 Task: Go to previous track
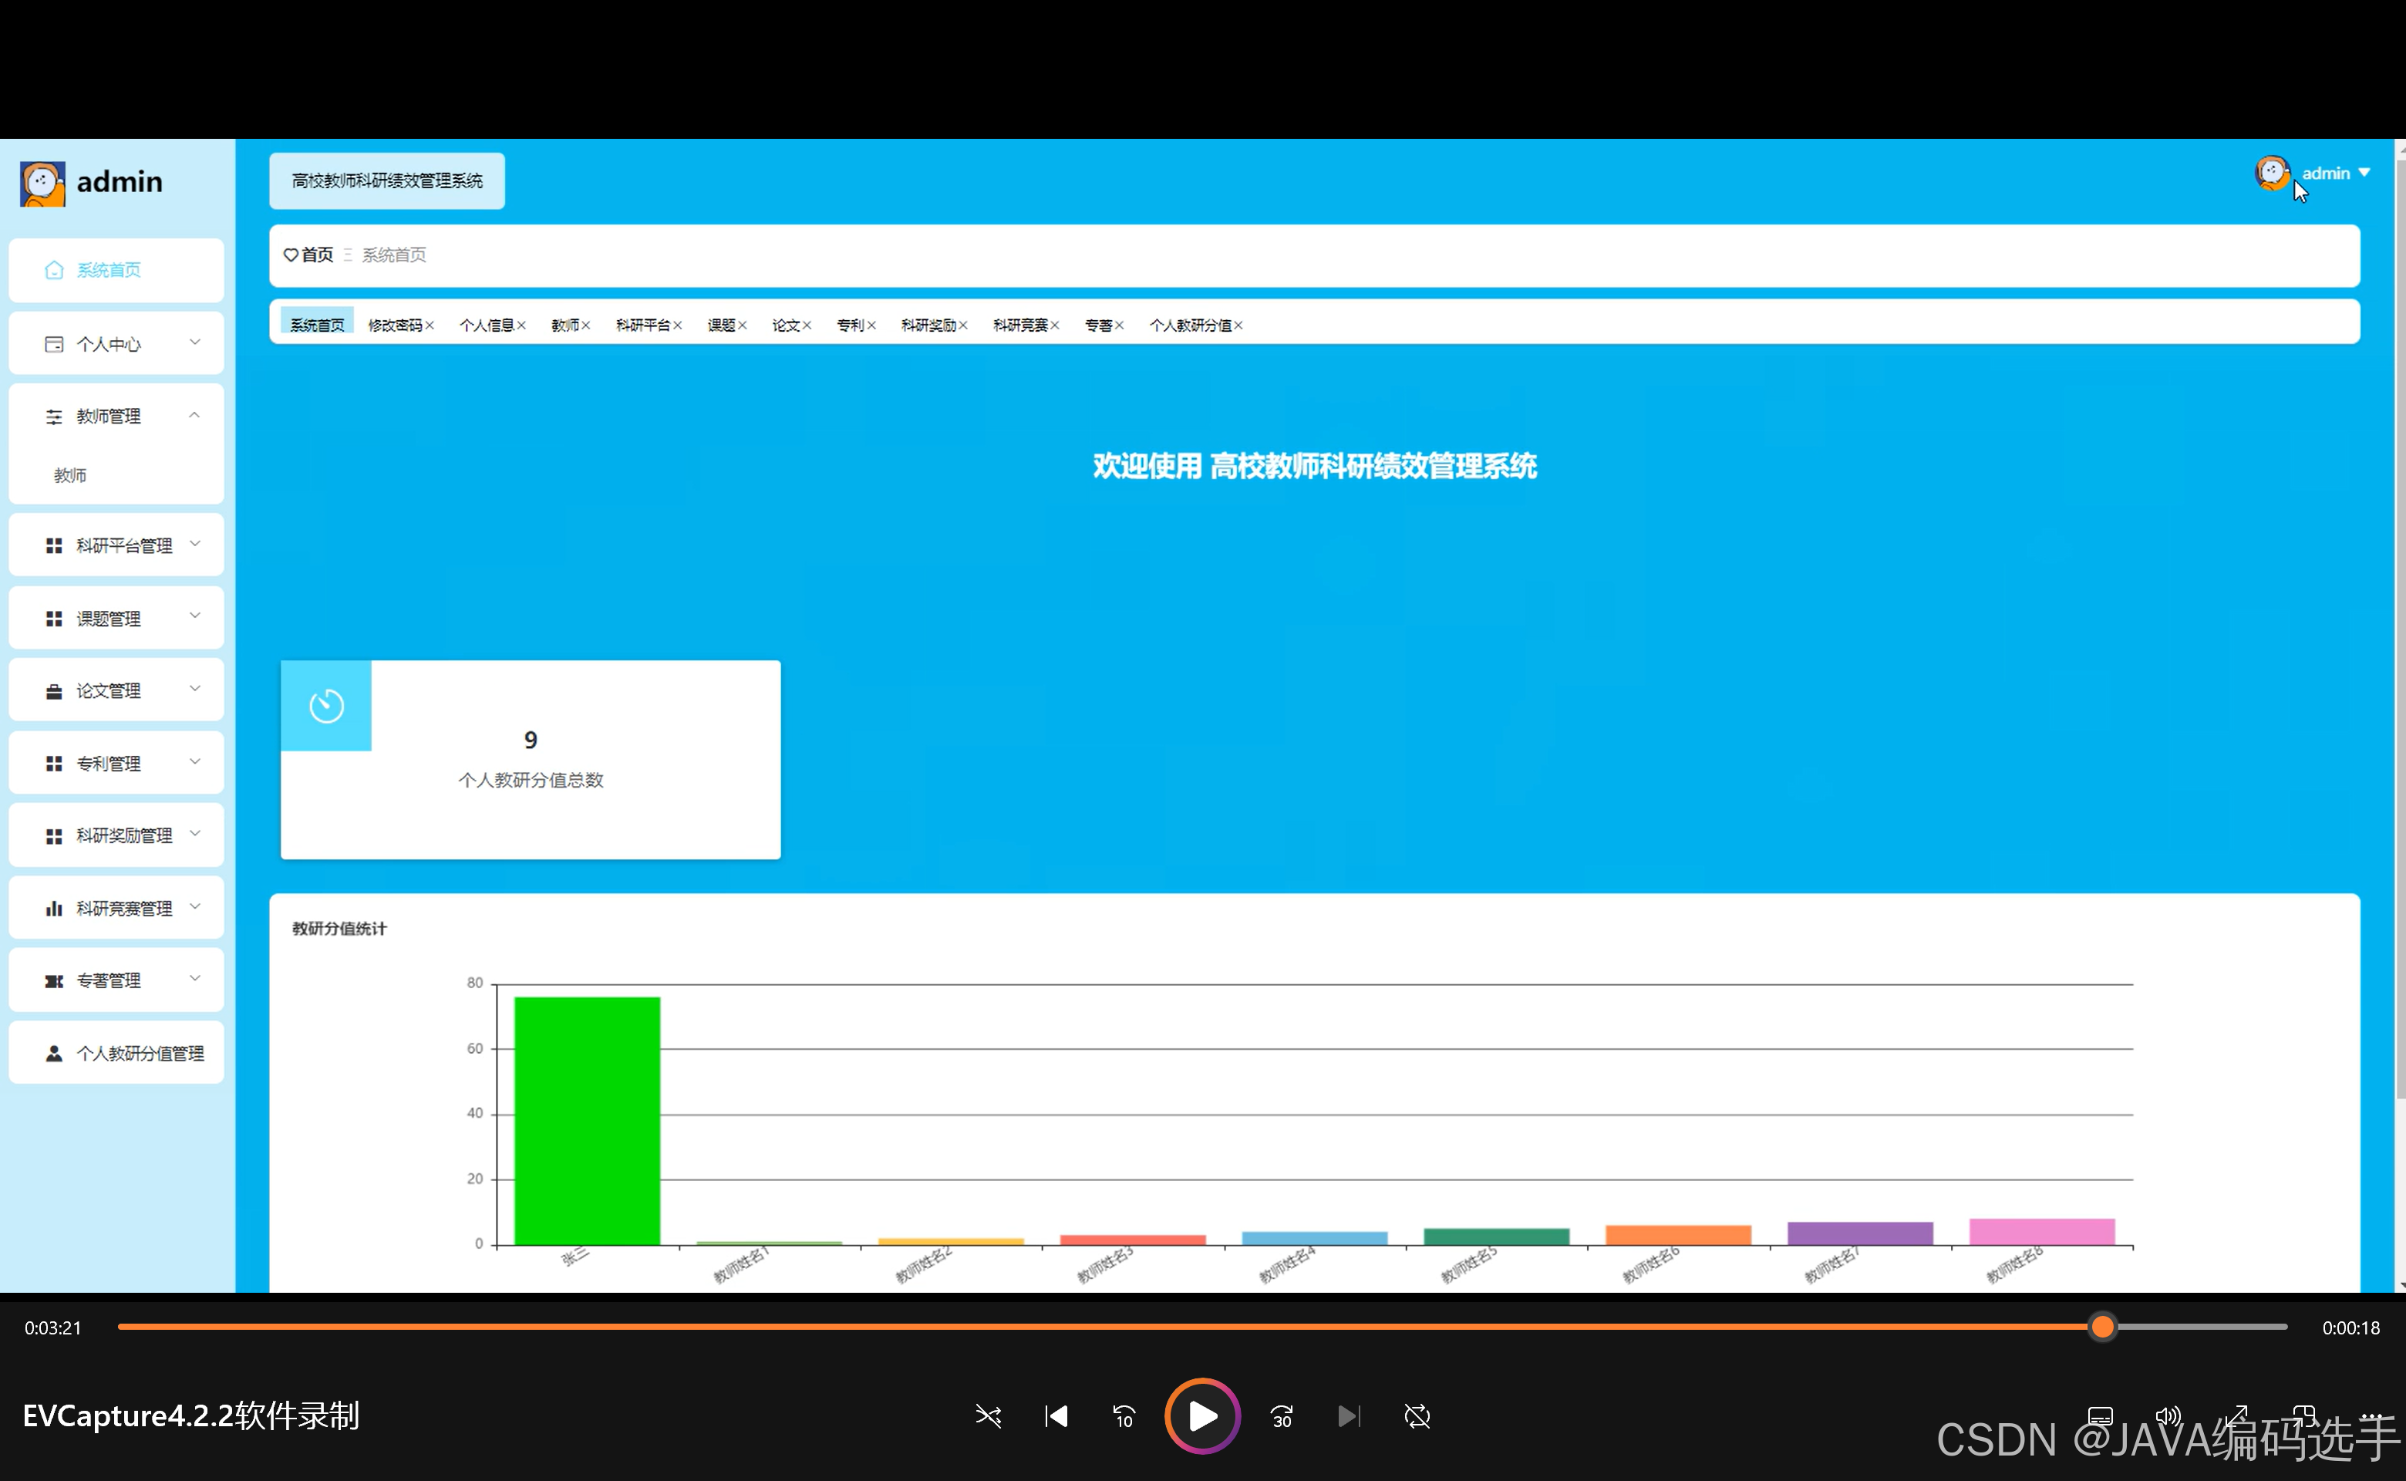(x=1056, y=1415)
